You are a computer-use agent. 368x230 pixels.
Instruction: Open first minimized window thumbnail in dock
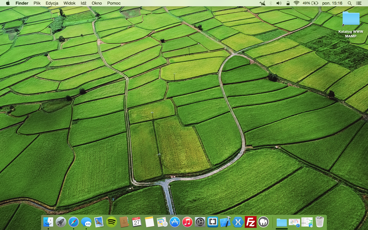pyautogui.click(x=294, y=222)
